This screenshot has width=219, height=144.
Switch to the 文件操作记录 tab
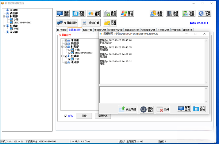(x=148, y=30)
